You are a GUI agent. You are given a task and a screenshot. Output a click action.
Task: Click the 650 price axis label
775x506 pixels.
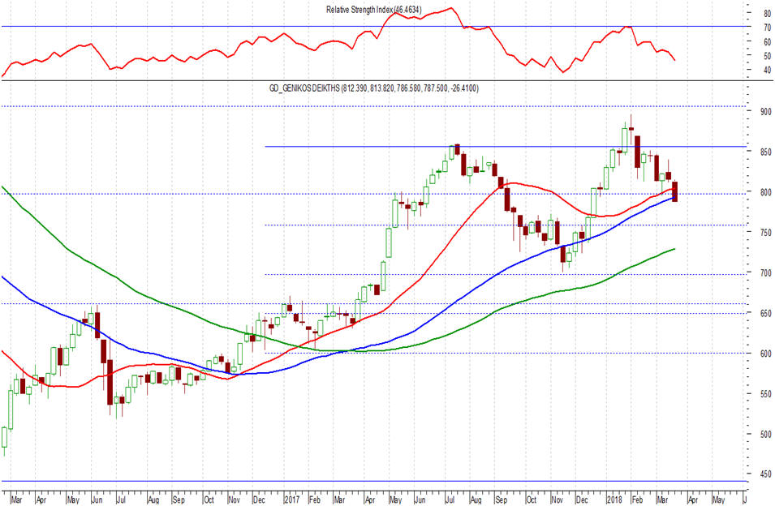(x=765, y=314)
